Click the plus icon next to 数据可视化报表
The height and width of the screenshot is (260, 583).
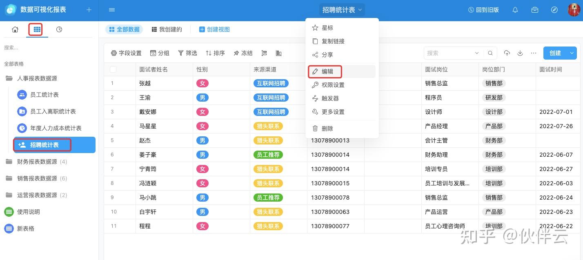click(x=89, y=10)
